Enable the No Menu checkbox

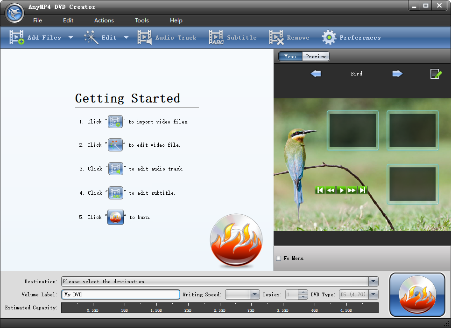pos(279,258)
